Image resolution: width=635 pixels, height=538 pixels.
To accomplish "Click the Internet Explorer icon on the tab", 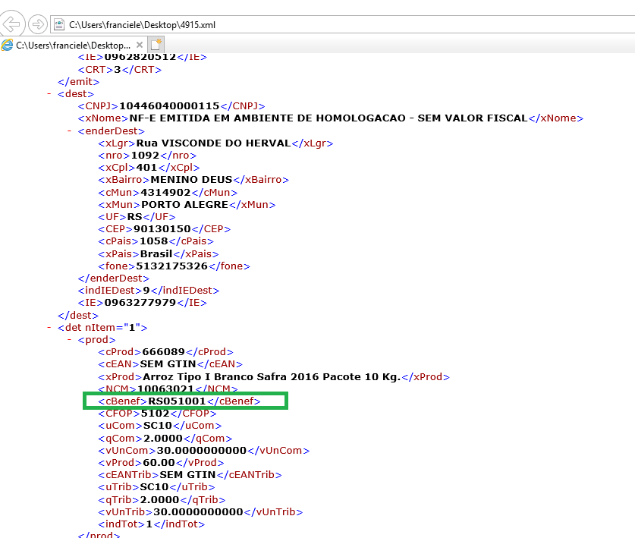I will pyautogui.click(x=7, y=45).
